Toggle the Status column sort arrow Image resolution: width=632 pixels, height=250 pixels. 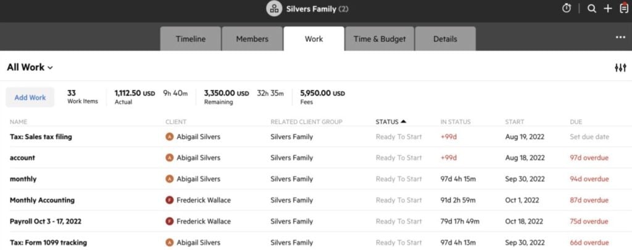[x=404, y=121]
